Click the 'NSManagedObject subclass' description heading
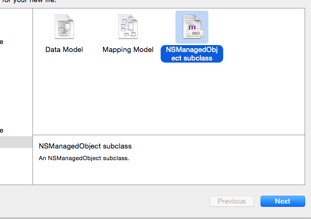The width and height of the screenshot is (311, 219). (85, 146)
